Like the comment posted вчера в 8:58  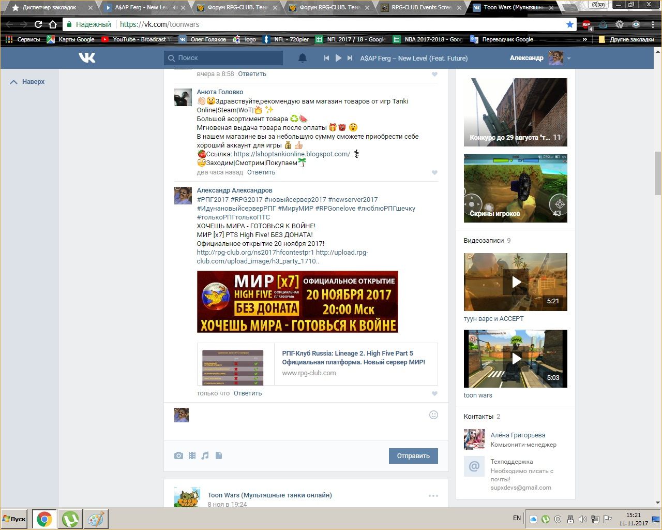(x=434, y=75)
